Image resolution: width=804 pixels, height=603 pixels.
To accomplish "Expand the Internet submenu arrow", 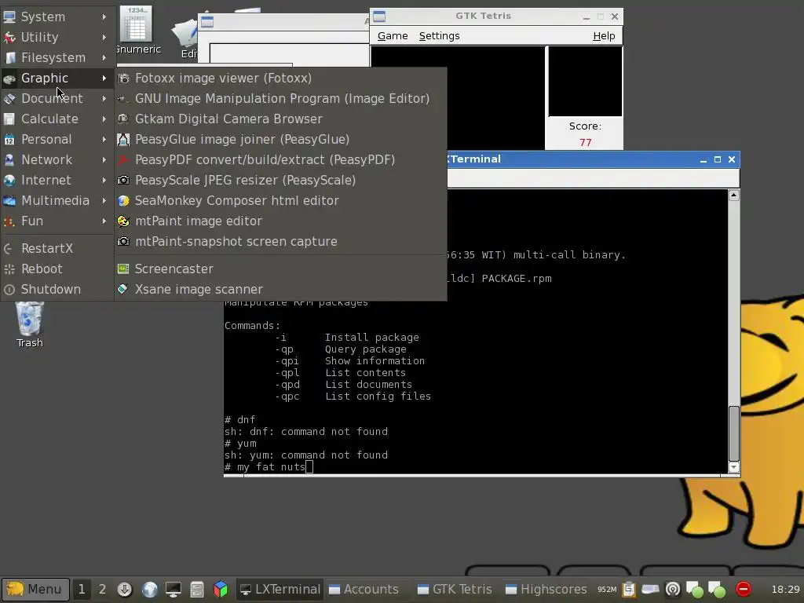I will click(x=104, y=181).
